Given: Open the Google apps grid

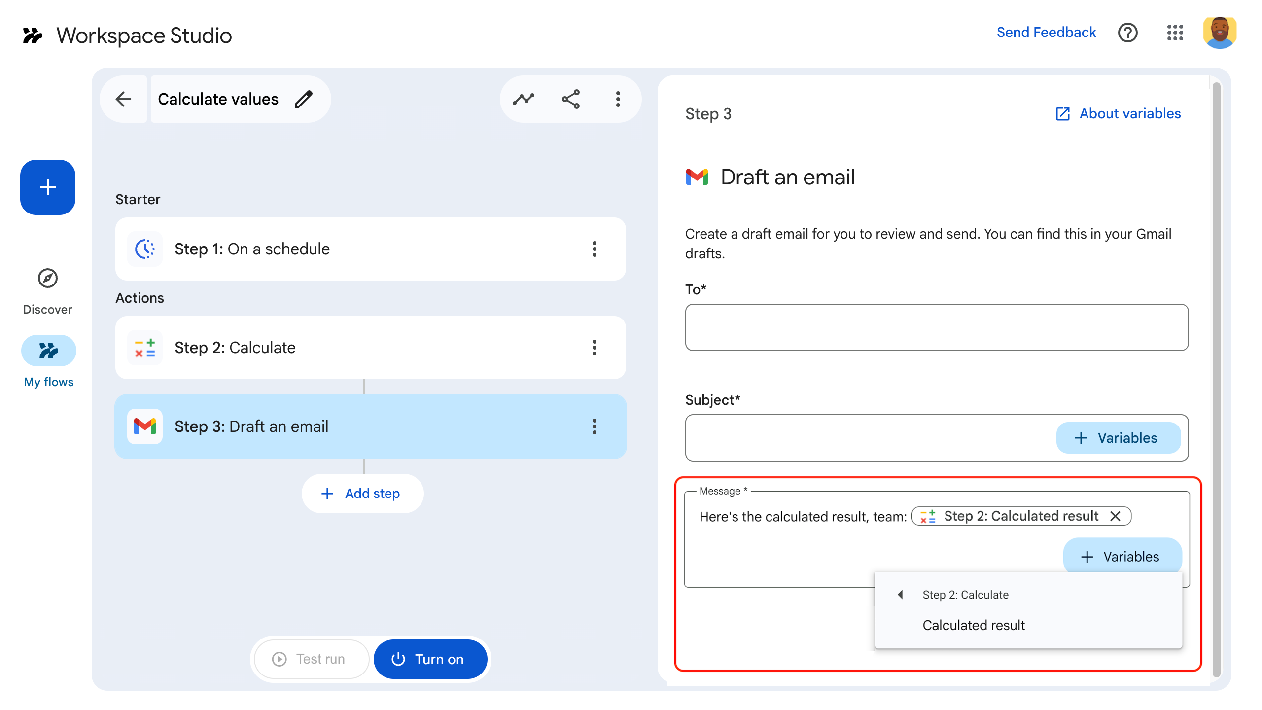Looking at the screenshot, I should (x=1175, y=33).
